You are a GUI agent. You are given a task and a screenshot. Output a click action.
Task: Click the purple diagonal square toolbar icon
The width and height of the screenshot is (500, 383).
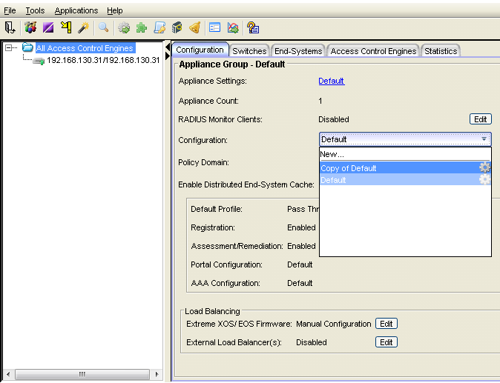47,27
